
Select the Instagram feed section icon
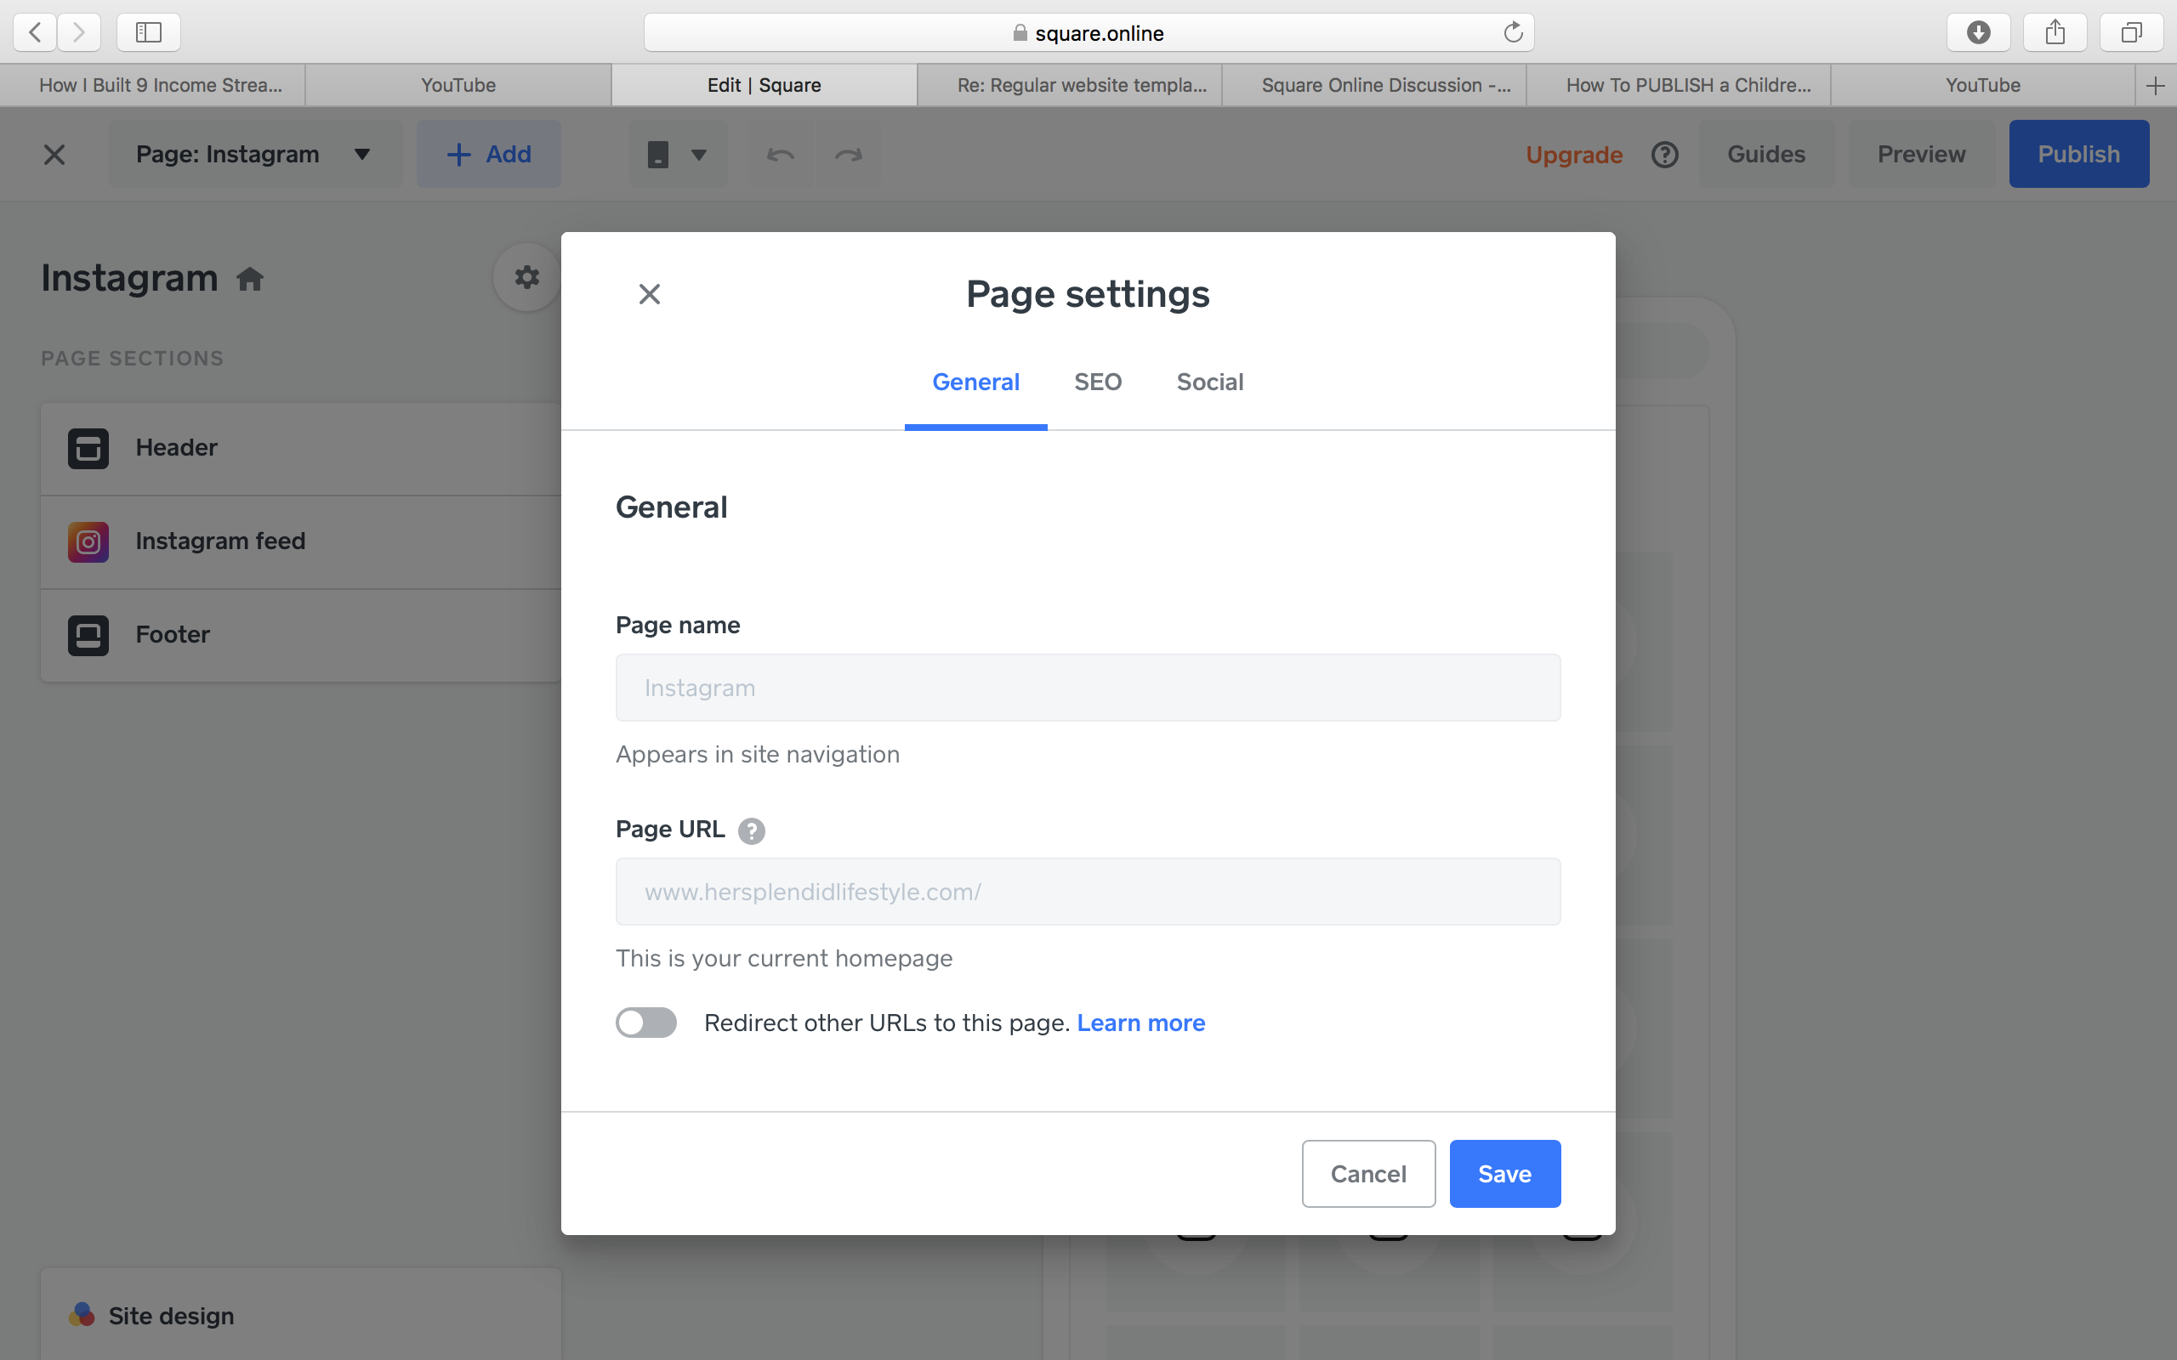(88, 541)
